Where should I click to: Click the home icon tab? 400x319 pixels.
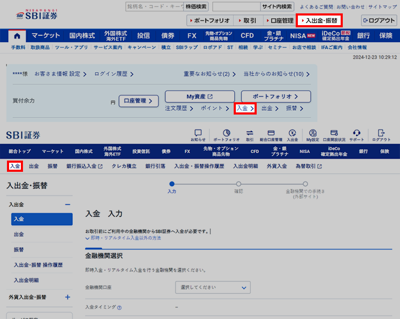click(17, 36)
